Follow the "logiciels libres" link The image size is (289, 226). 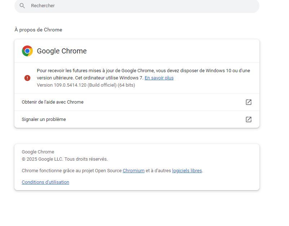187,171
